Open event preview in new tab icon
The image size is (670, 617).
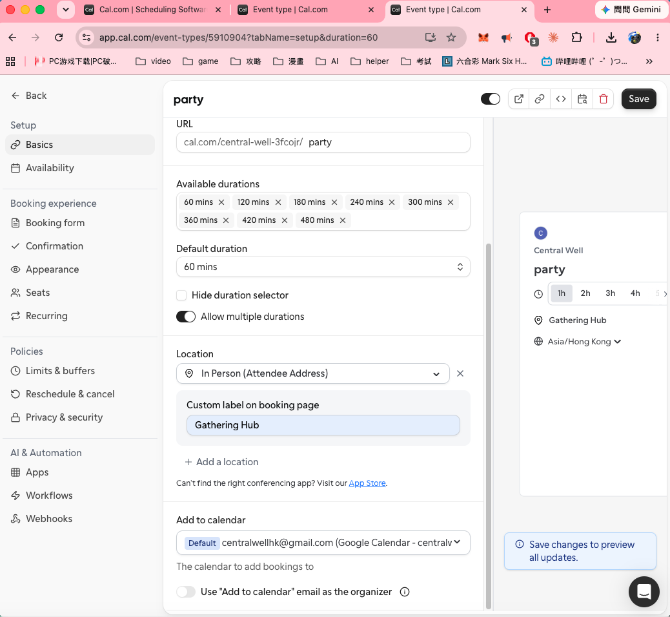click(x=519, y=99)
